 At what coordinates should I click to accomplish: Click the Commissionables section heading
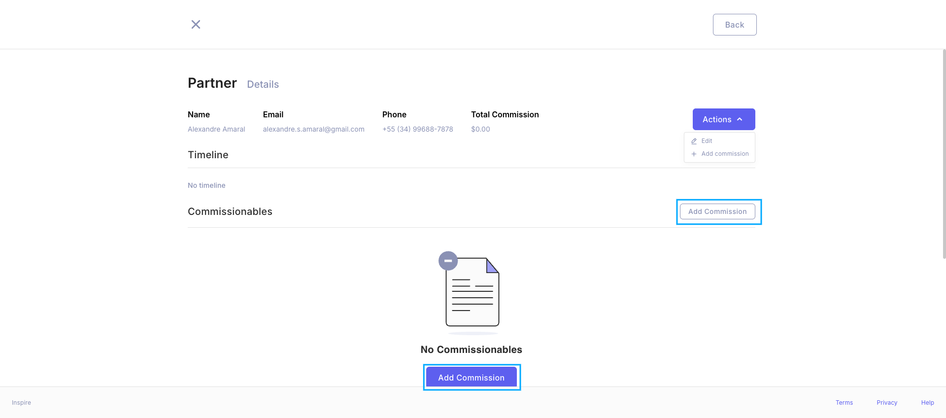(x=230, y=211)
